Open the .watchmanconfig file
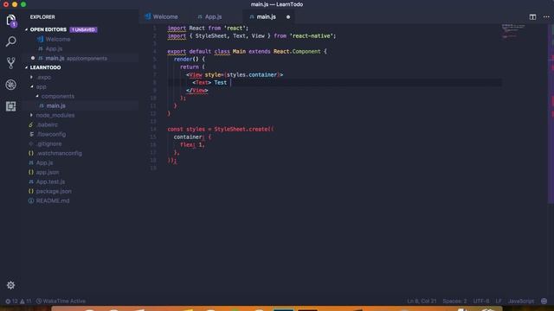This screenshot has height=311, width=554. coord(59,154)
